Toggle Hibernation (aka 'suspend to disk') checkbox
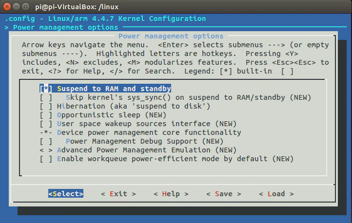Image resolution: width=352 pixels, height=223 pixels. click(x=46, y=106)
